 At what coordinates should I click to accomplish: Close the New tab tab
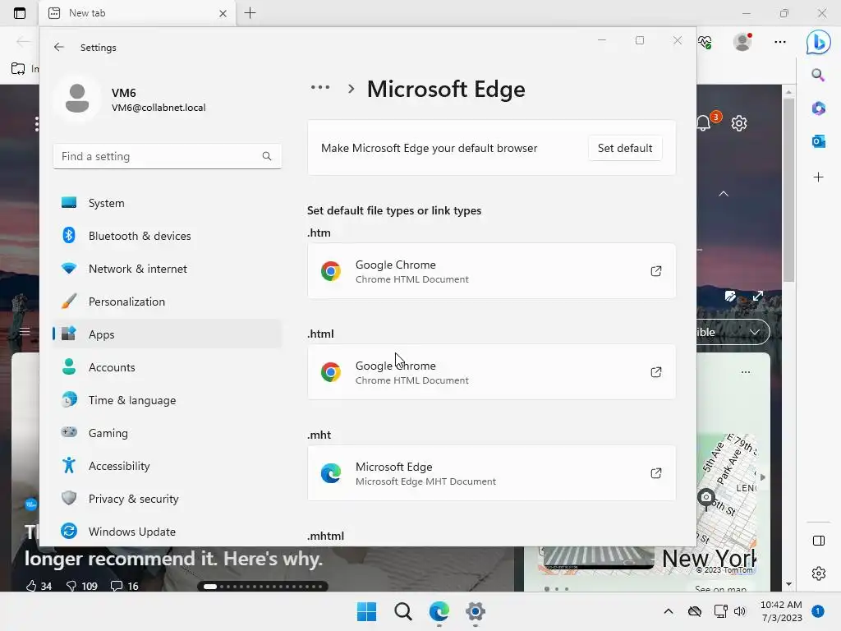223,13
